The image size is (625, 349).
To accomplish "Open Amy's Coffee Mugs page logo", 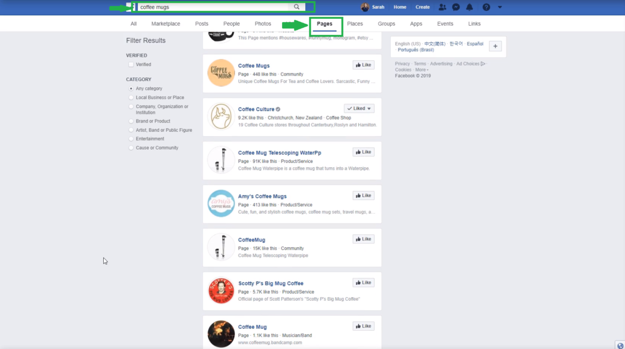I will (x=221, y=203).
